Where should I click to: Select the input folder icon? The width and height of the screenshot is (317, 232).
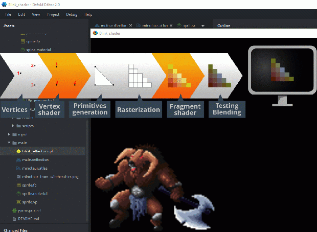[x=14, y=134]
